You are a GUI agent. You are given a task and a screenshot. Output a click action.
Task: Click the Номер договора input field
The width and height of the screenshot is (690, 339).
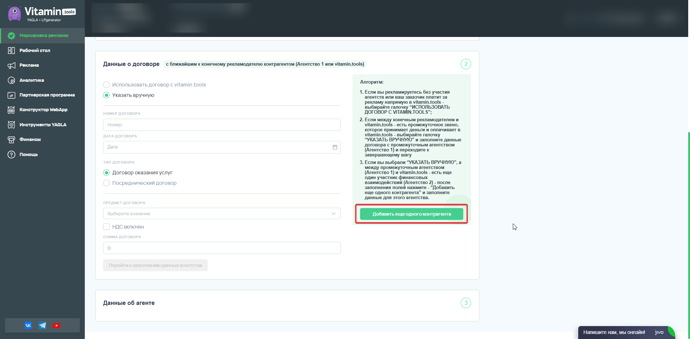(222, 125)
